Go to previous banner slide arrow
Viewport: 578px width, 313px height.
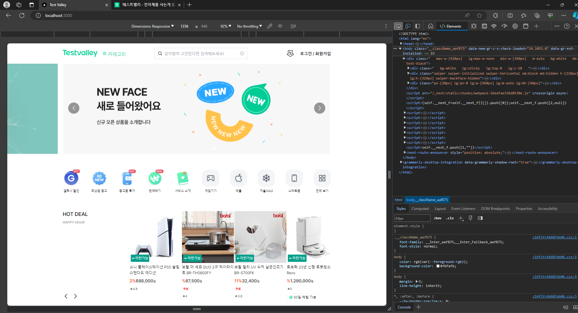point(74,108)
